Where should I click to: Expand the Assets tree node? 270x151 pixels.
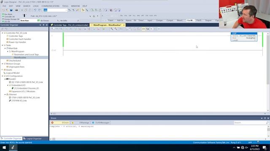[x=3, y=70]
